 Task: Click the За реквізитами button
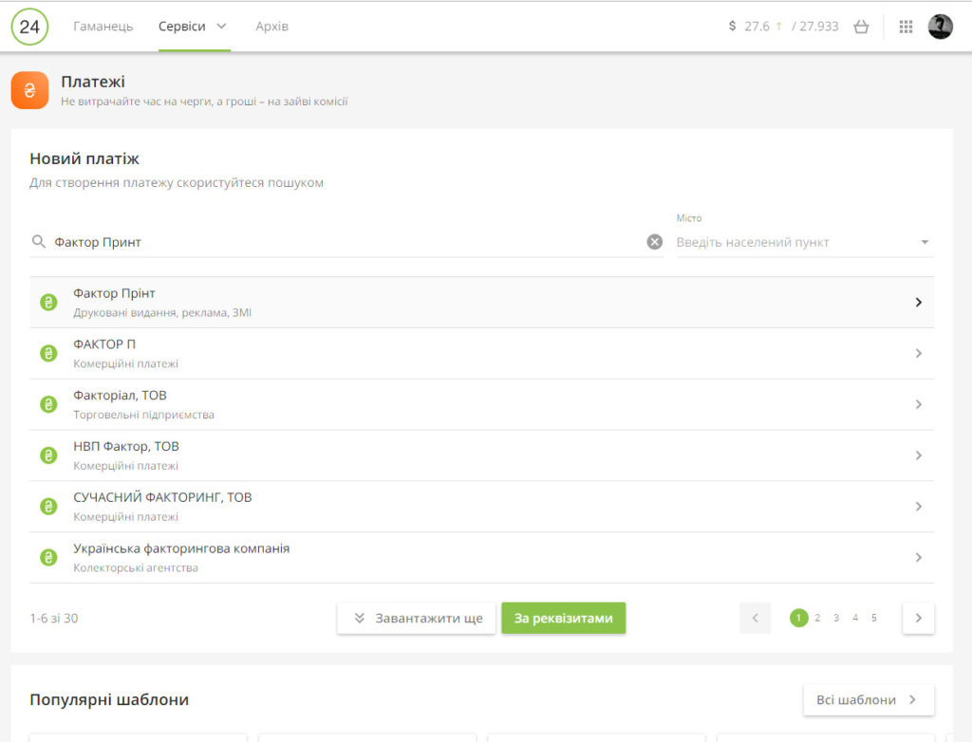coord(563,618)
